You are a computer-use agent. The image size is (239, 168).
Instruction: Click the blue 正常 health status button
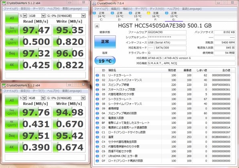click(x=105, y=42)
